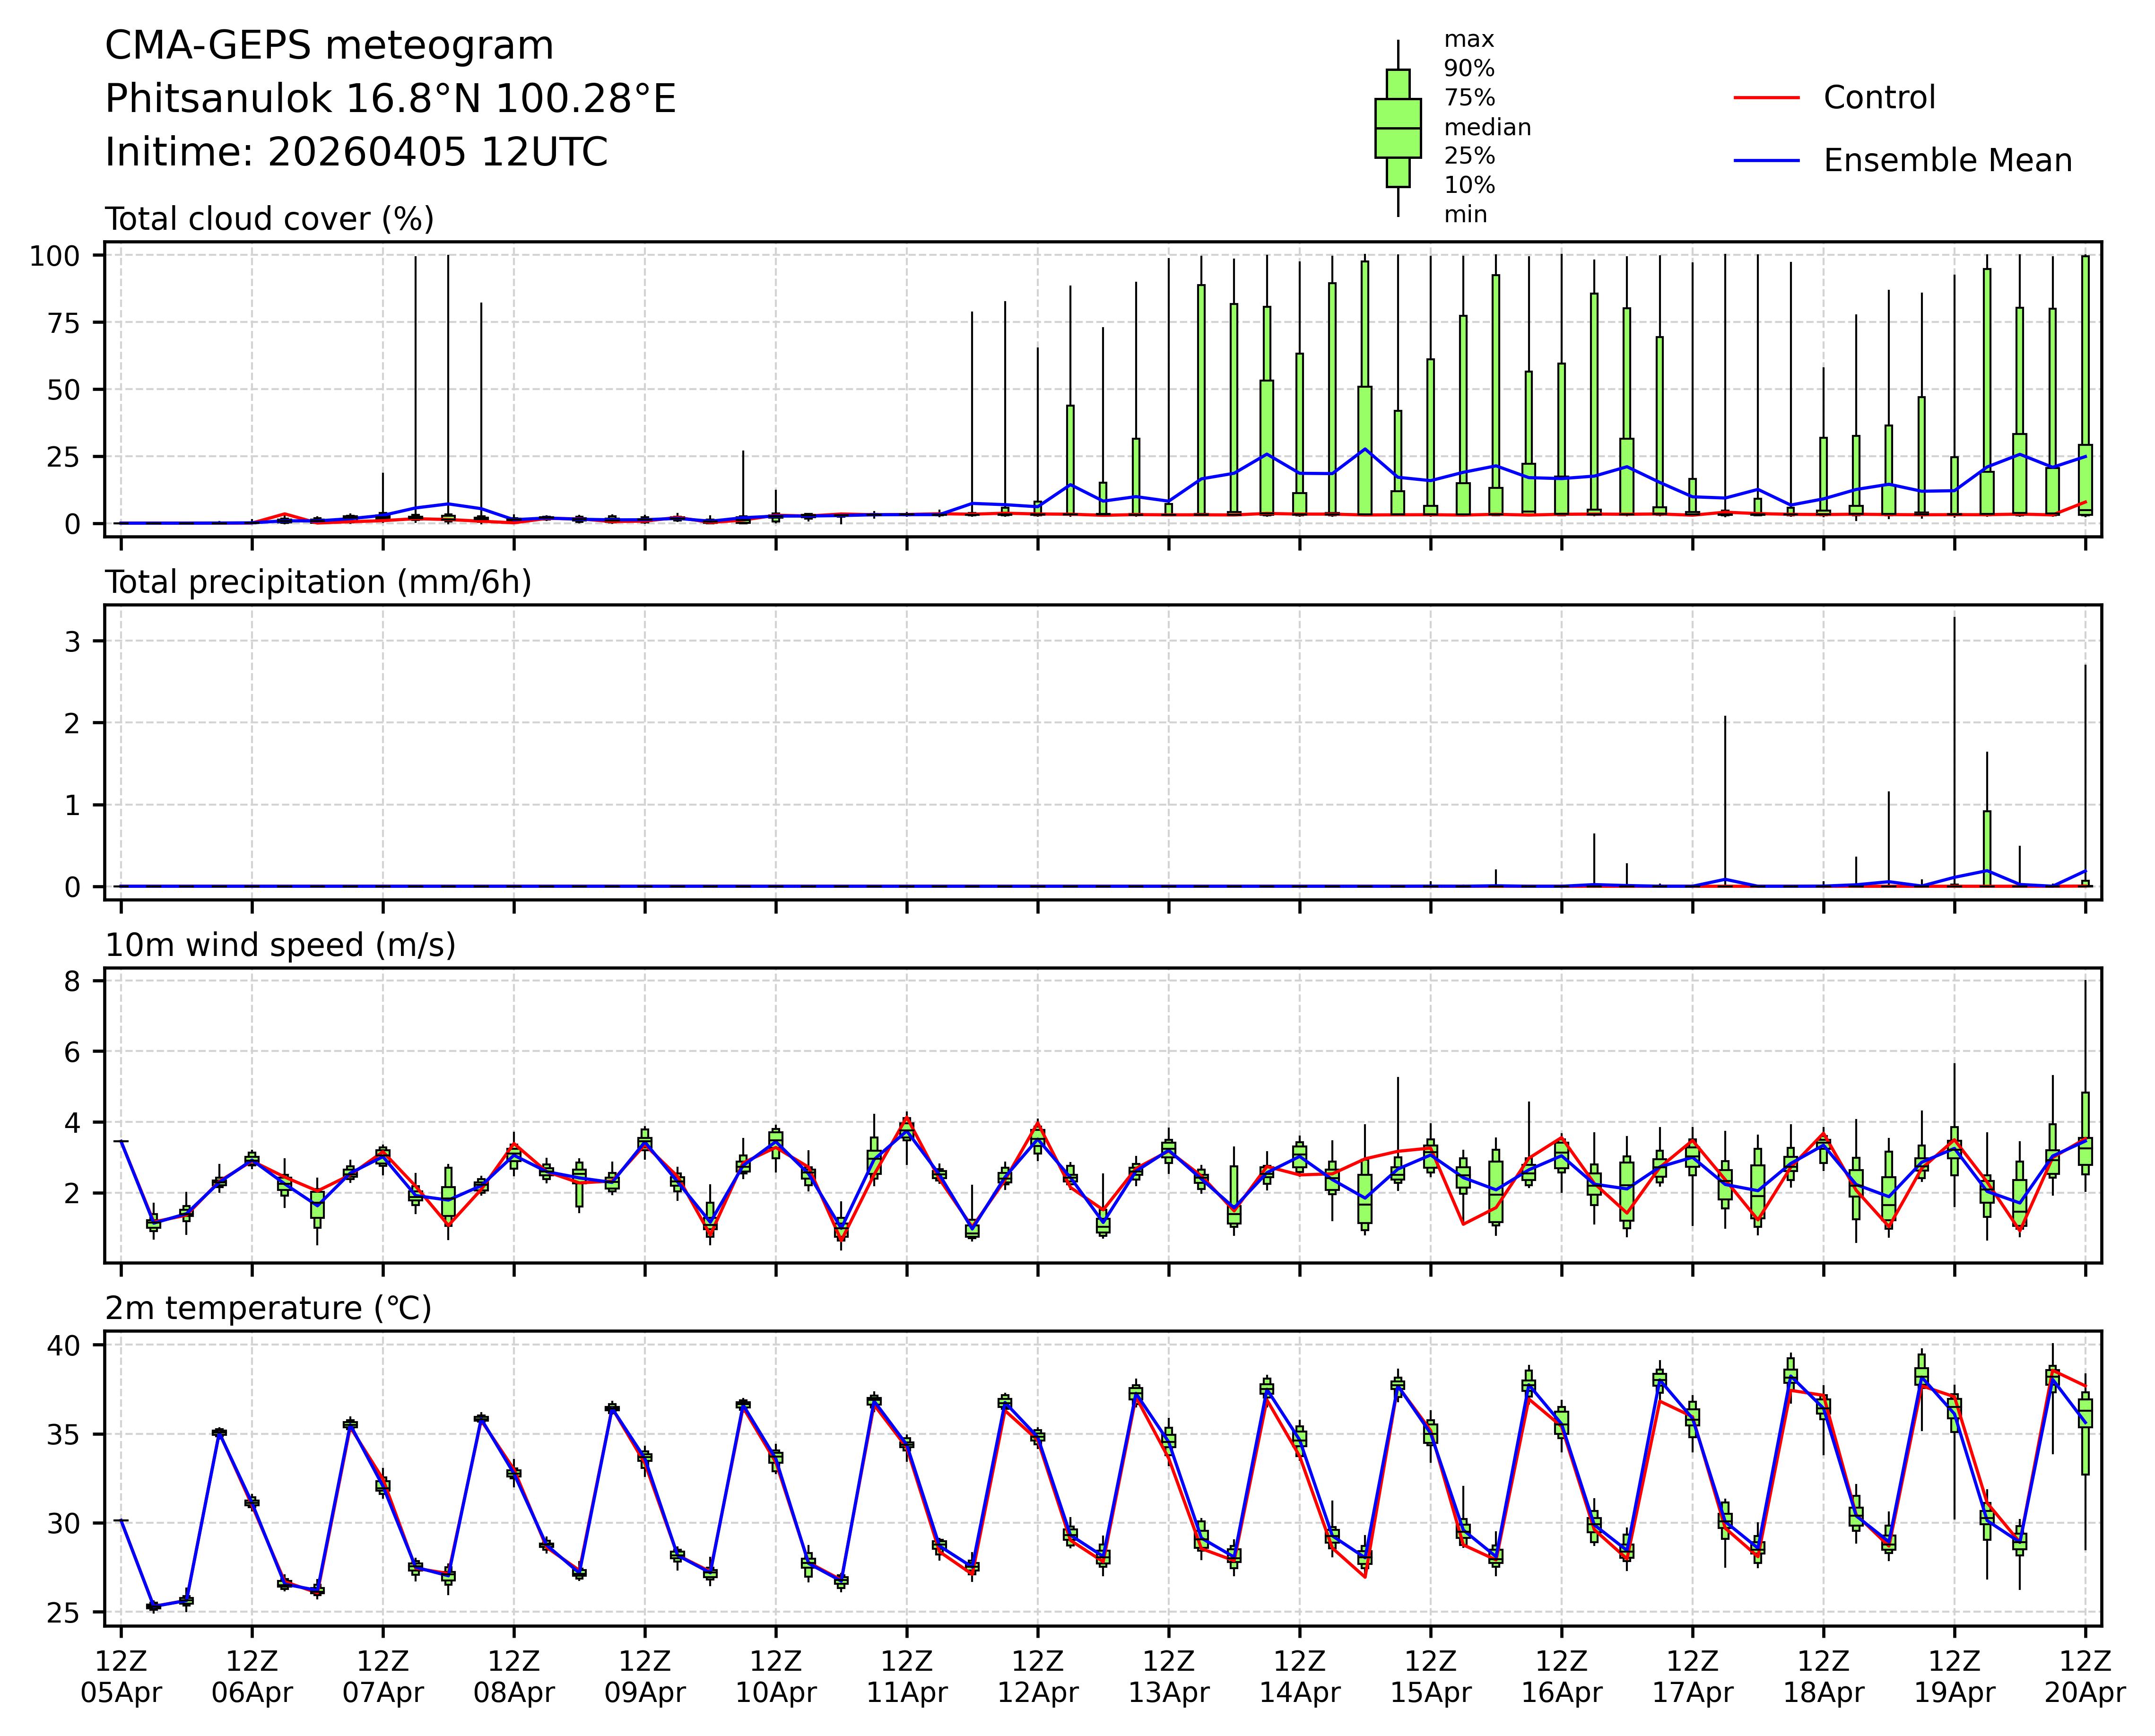The height and width of the screenshot is (1736, 2155).
Task: Click the '2m temperature (℃)' panel title
Action: pyautogui.click(x=268, y=1308)
